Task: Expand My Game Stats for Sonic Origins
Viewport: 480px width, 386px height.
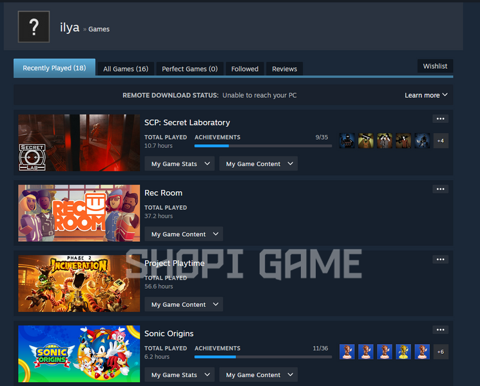Action: pyautogui.click(x=179, y=374)
